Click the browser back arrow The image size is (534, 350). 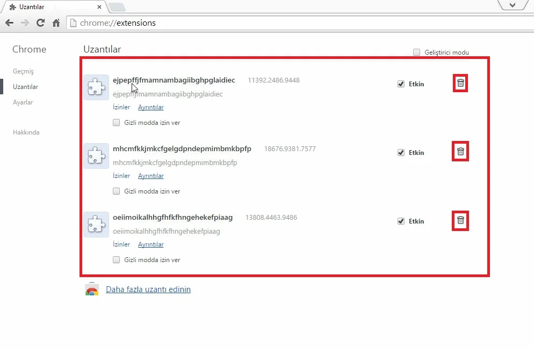click(9, 23)
